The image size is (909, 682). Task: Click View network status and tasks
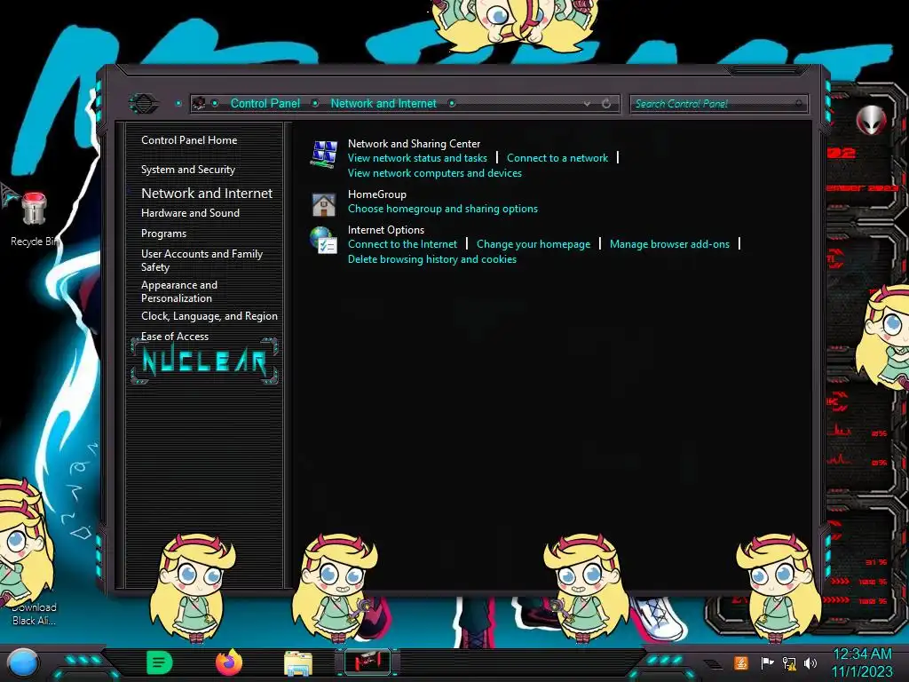coord(417,158)
